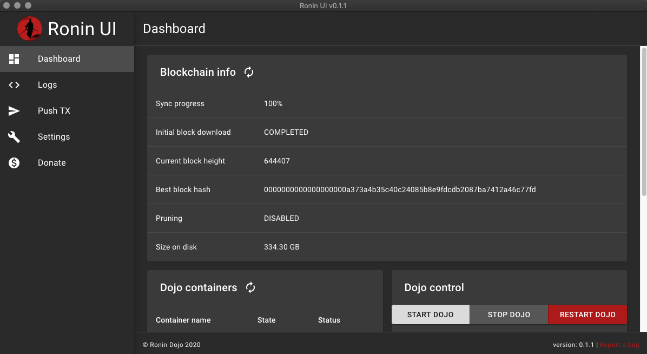Click the Current block height label
Viewport: 647px width, 354px height.
tap(190, 161)
